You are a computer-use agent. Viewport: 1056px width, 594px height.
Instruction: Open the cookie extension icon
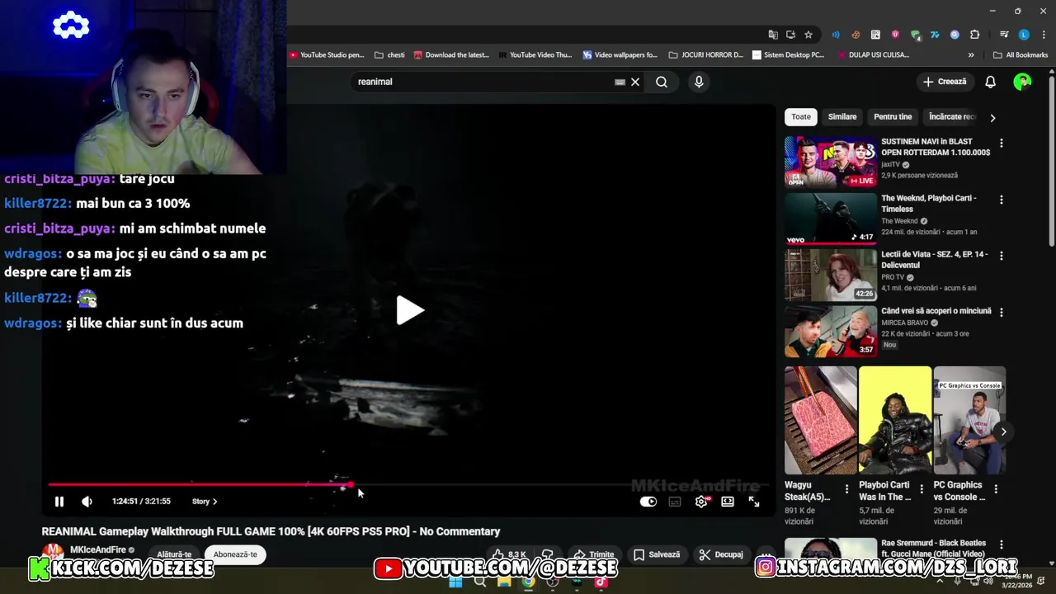tap(856, 35)
